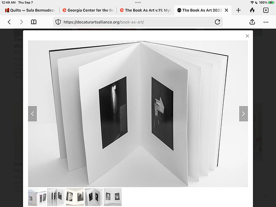Viewport: 276px width, 207px height.
Task: Open the second thumbnail in gallery strip
Action: pos(56,197)
